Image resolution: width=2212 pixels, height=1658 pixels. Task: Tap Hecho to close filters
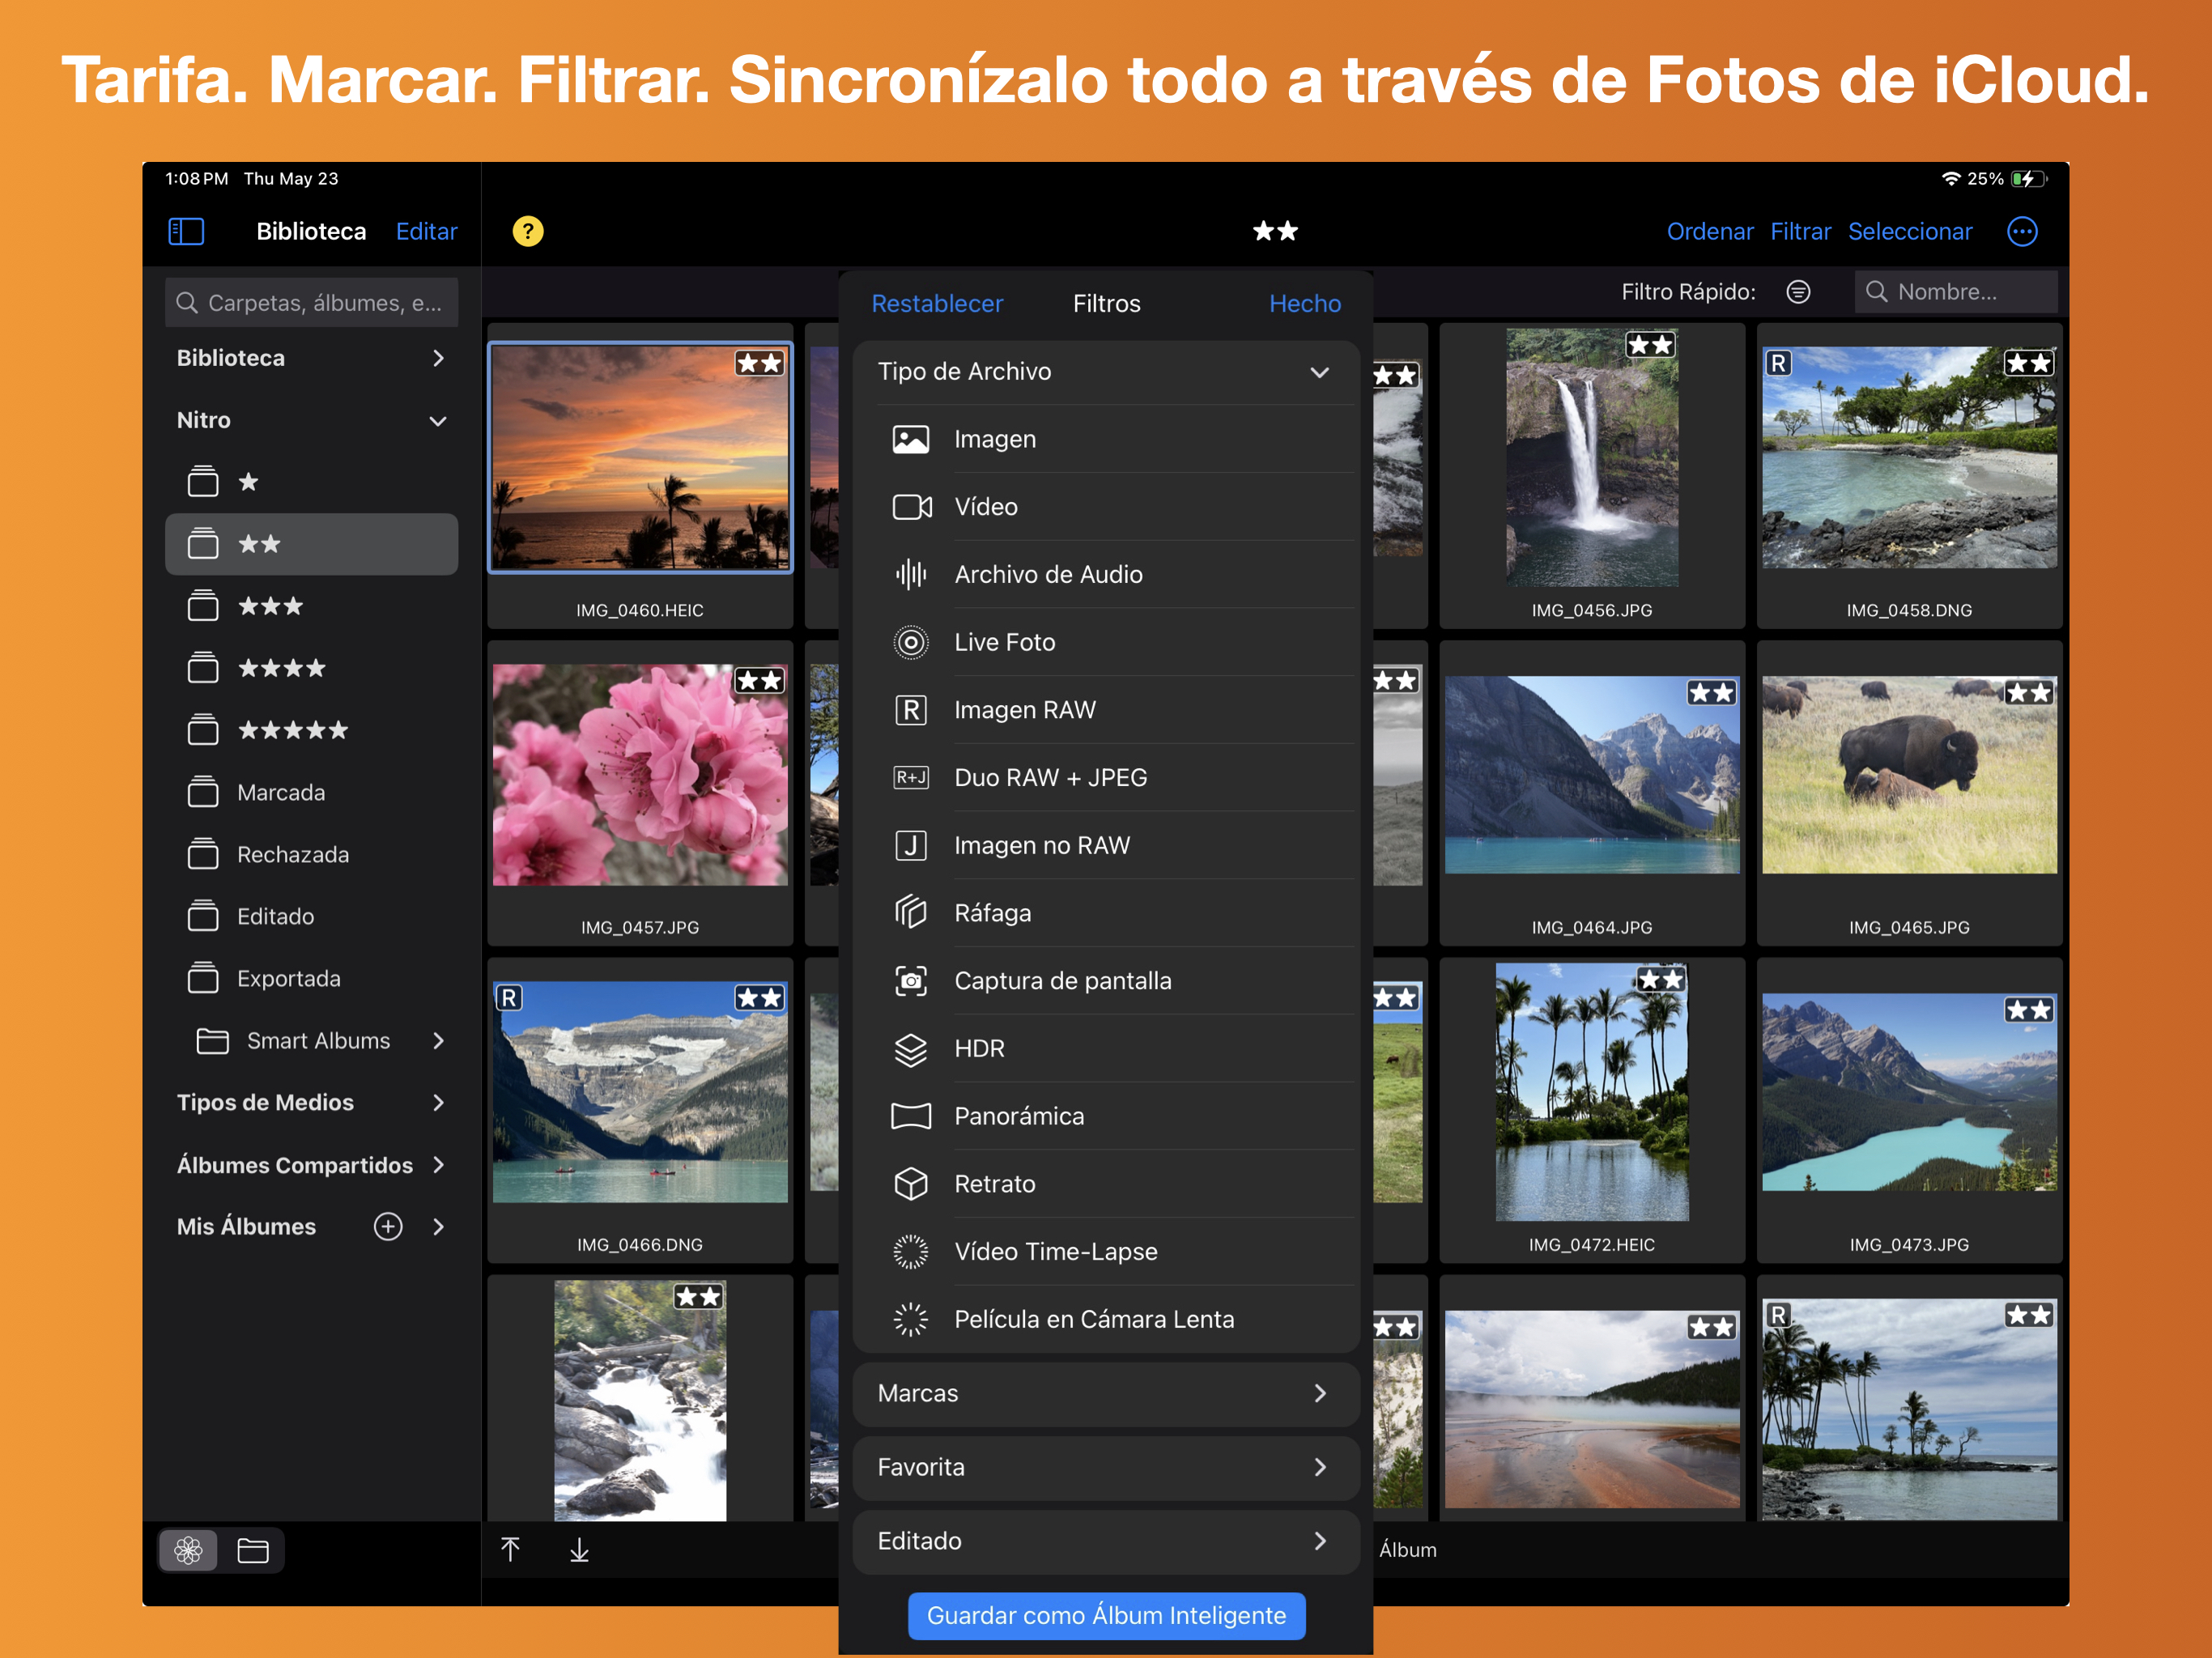tap(1305, 304)
